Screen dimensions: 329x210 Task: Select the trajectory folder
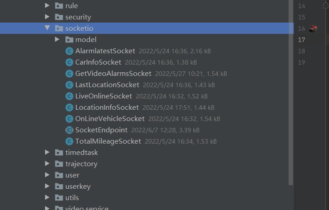tap(81, 164)
